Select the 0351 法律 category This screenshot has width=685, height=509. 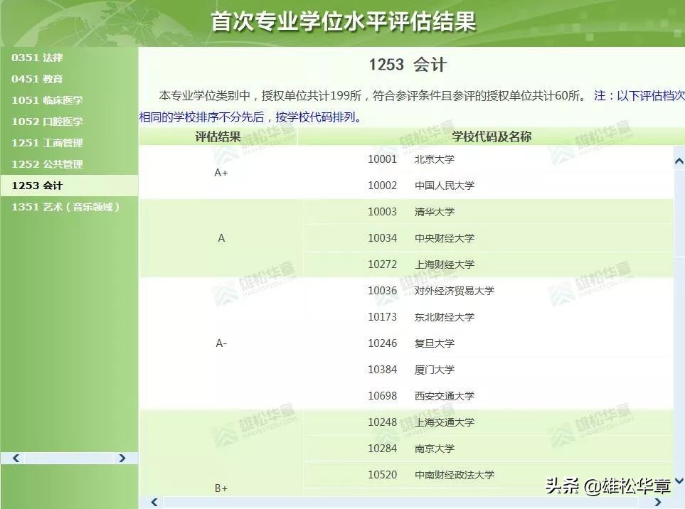click(36, 58)
